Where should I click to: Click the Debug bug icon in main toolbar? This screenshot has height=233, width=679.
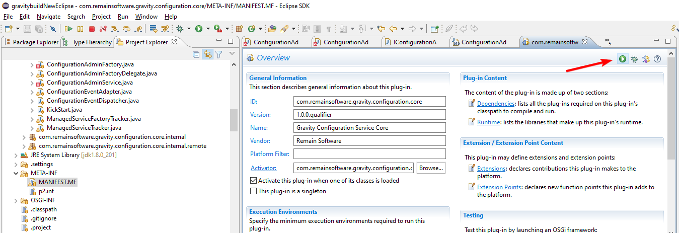click(x=180, y=29)
